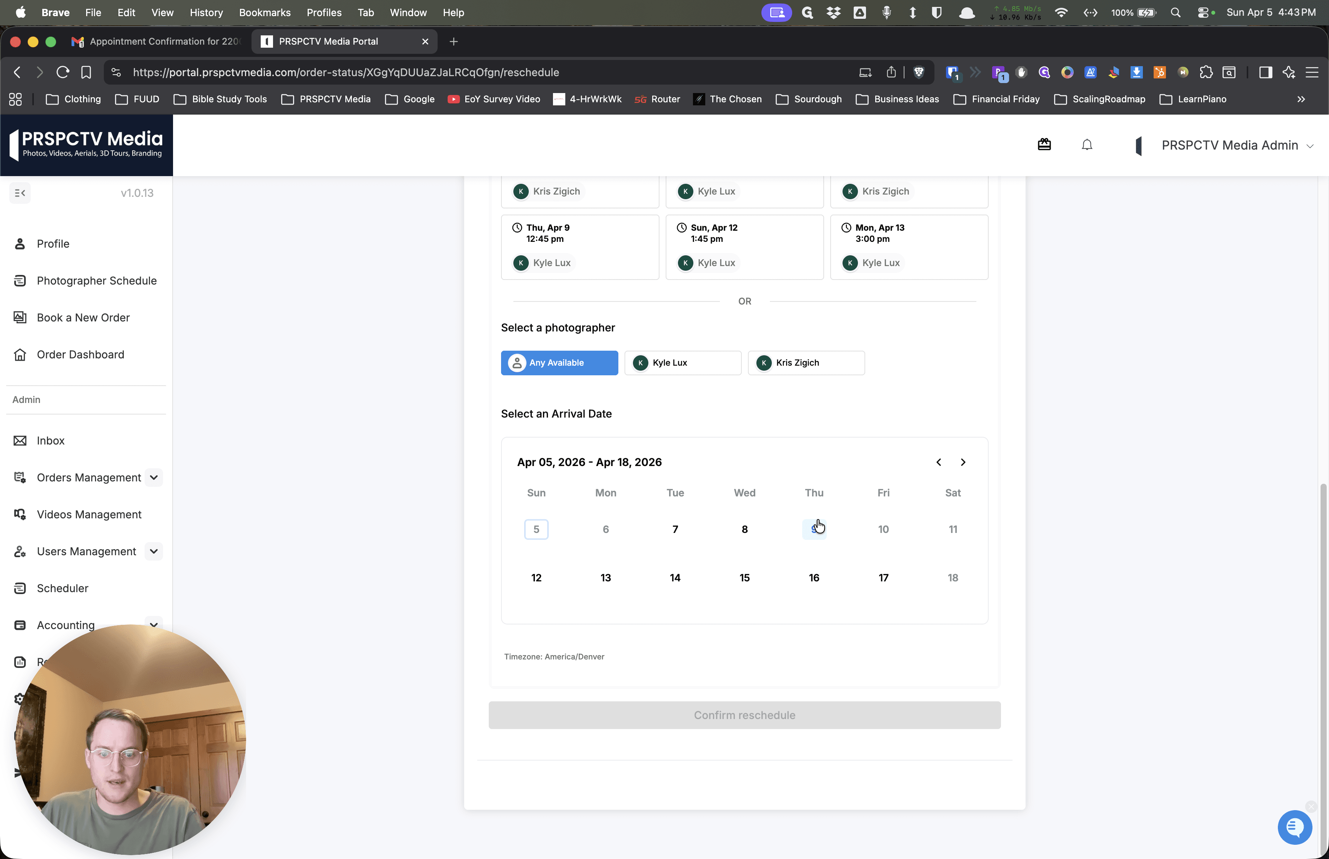Open macOS Spotlight search icon

[1175, 12]
